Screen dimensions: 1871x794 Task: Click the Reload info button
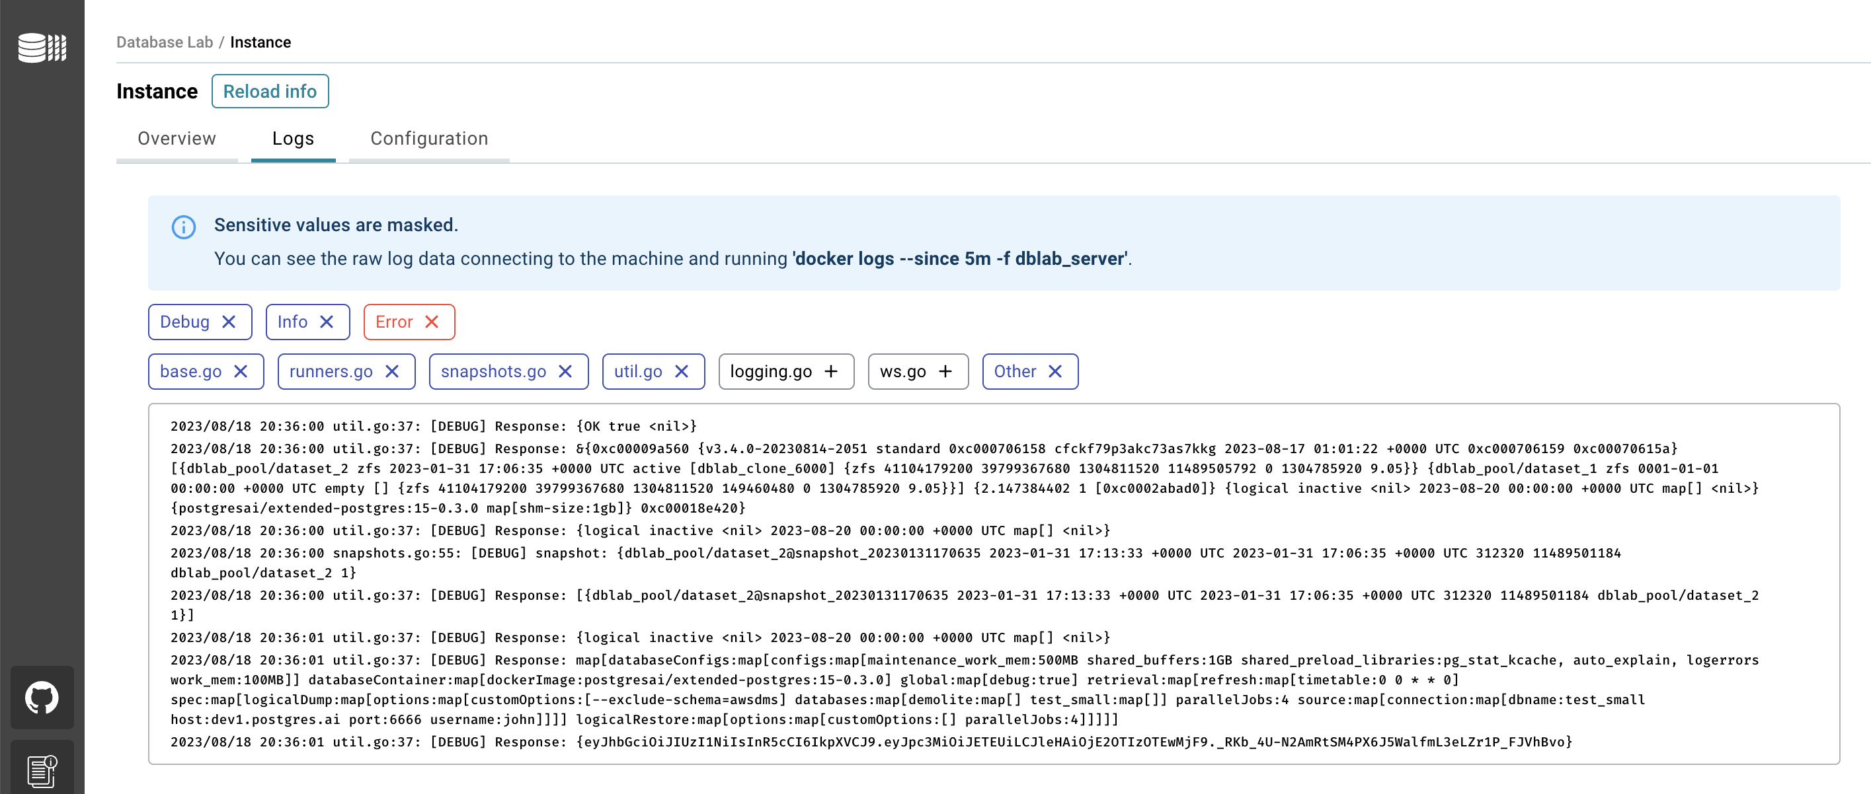click(x=270, y=91)
